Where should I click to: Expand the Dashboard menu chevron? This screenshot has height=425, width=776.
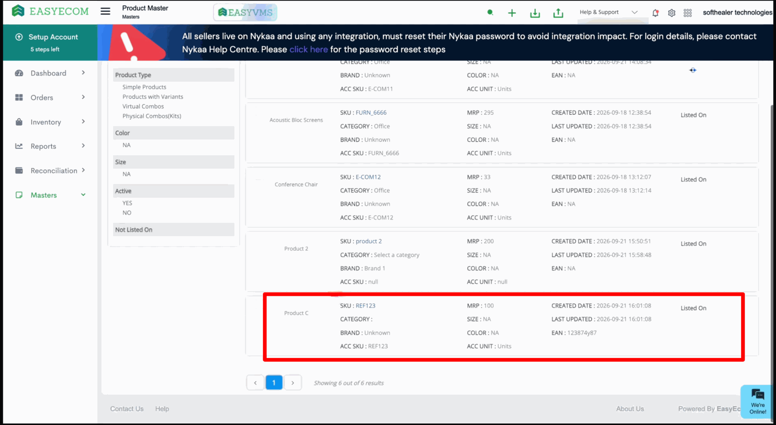pos(83,73)
